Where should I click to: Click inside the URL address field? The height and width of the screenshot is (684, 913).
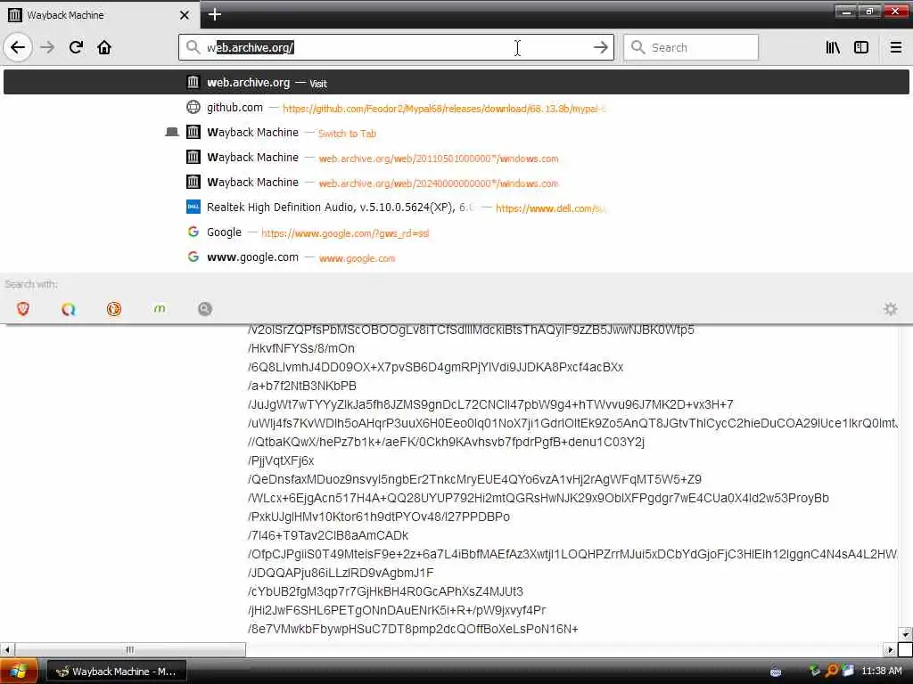[x=396, y=47]
